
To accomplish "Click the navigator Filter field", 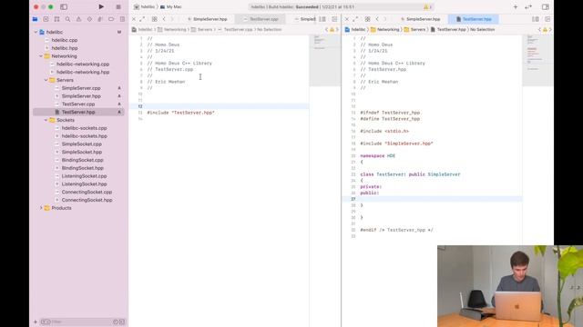I will tap(82, 322).
